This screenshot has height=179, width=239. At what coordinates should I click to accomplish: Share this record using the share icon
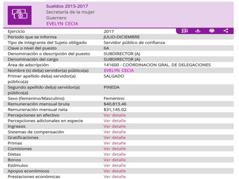[x=226, y=31]
